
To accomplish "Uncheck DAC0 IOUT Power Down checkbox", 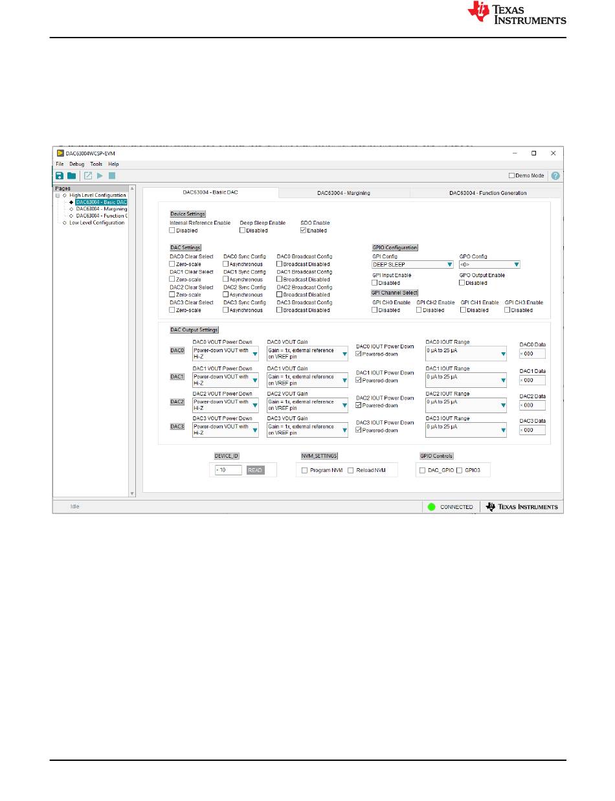I will (359, 354).
